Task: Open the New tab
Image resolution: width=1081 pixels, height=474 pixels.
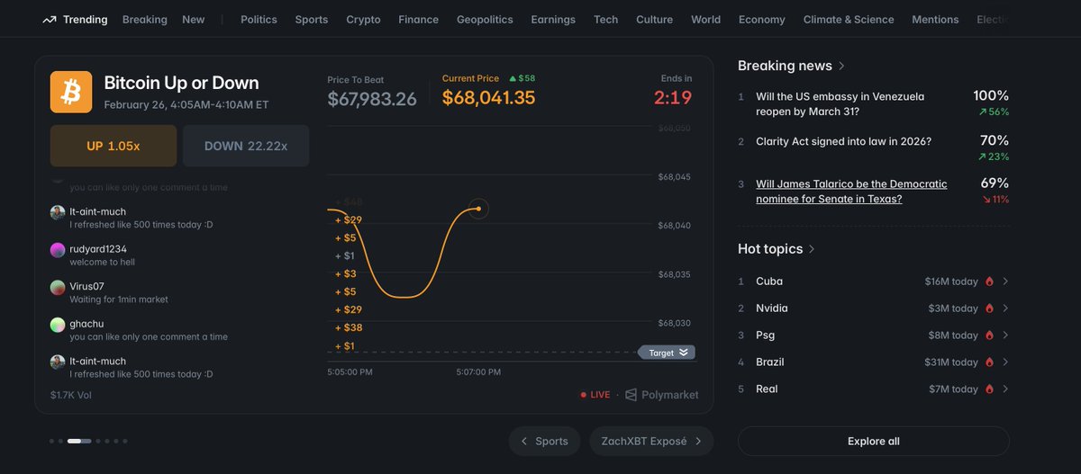Action: point(194,20)
